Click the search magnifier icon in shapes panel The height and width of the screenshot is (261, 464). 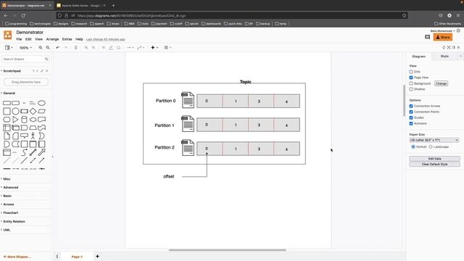(46, 59)
